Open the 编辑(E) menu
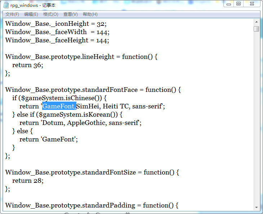 coord(31,14)
